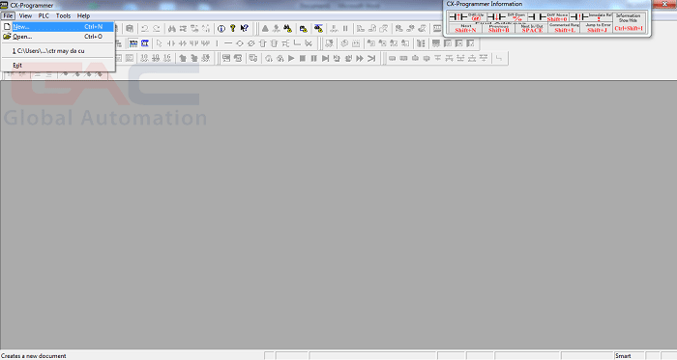Close the File menu via File
This screenshot has width=677, height=360.
pos(8,15)
